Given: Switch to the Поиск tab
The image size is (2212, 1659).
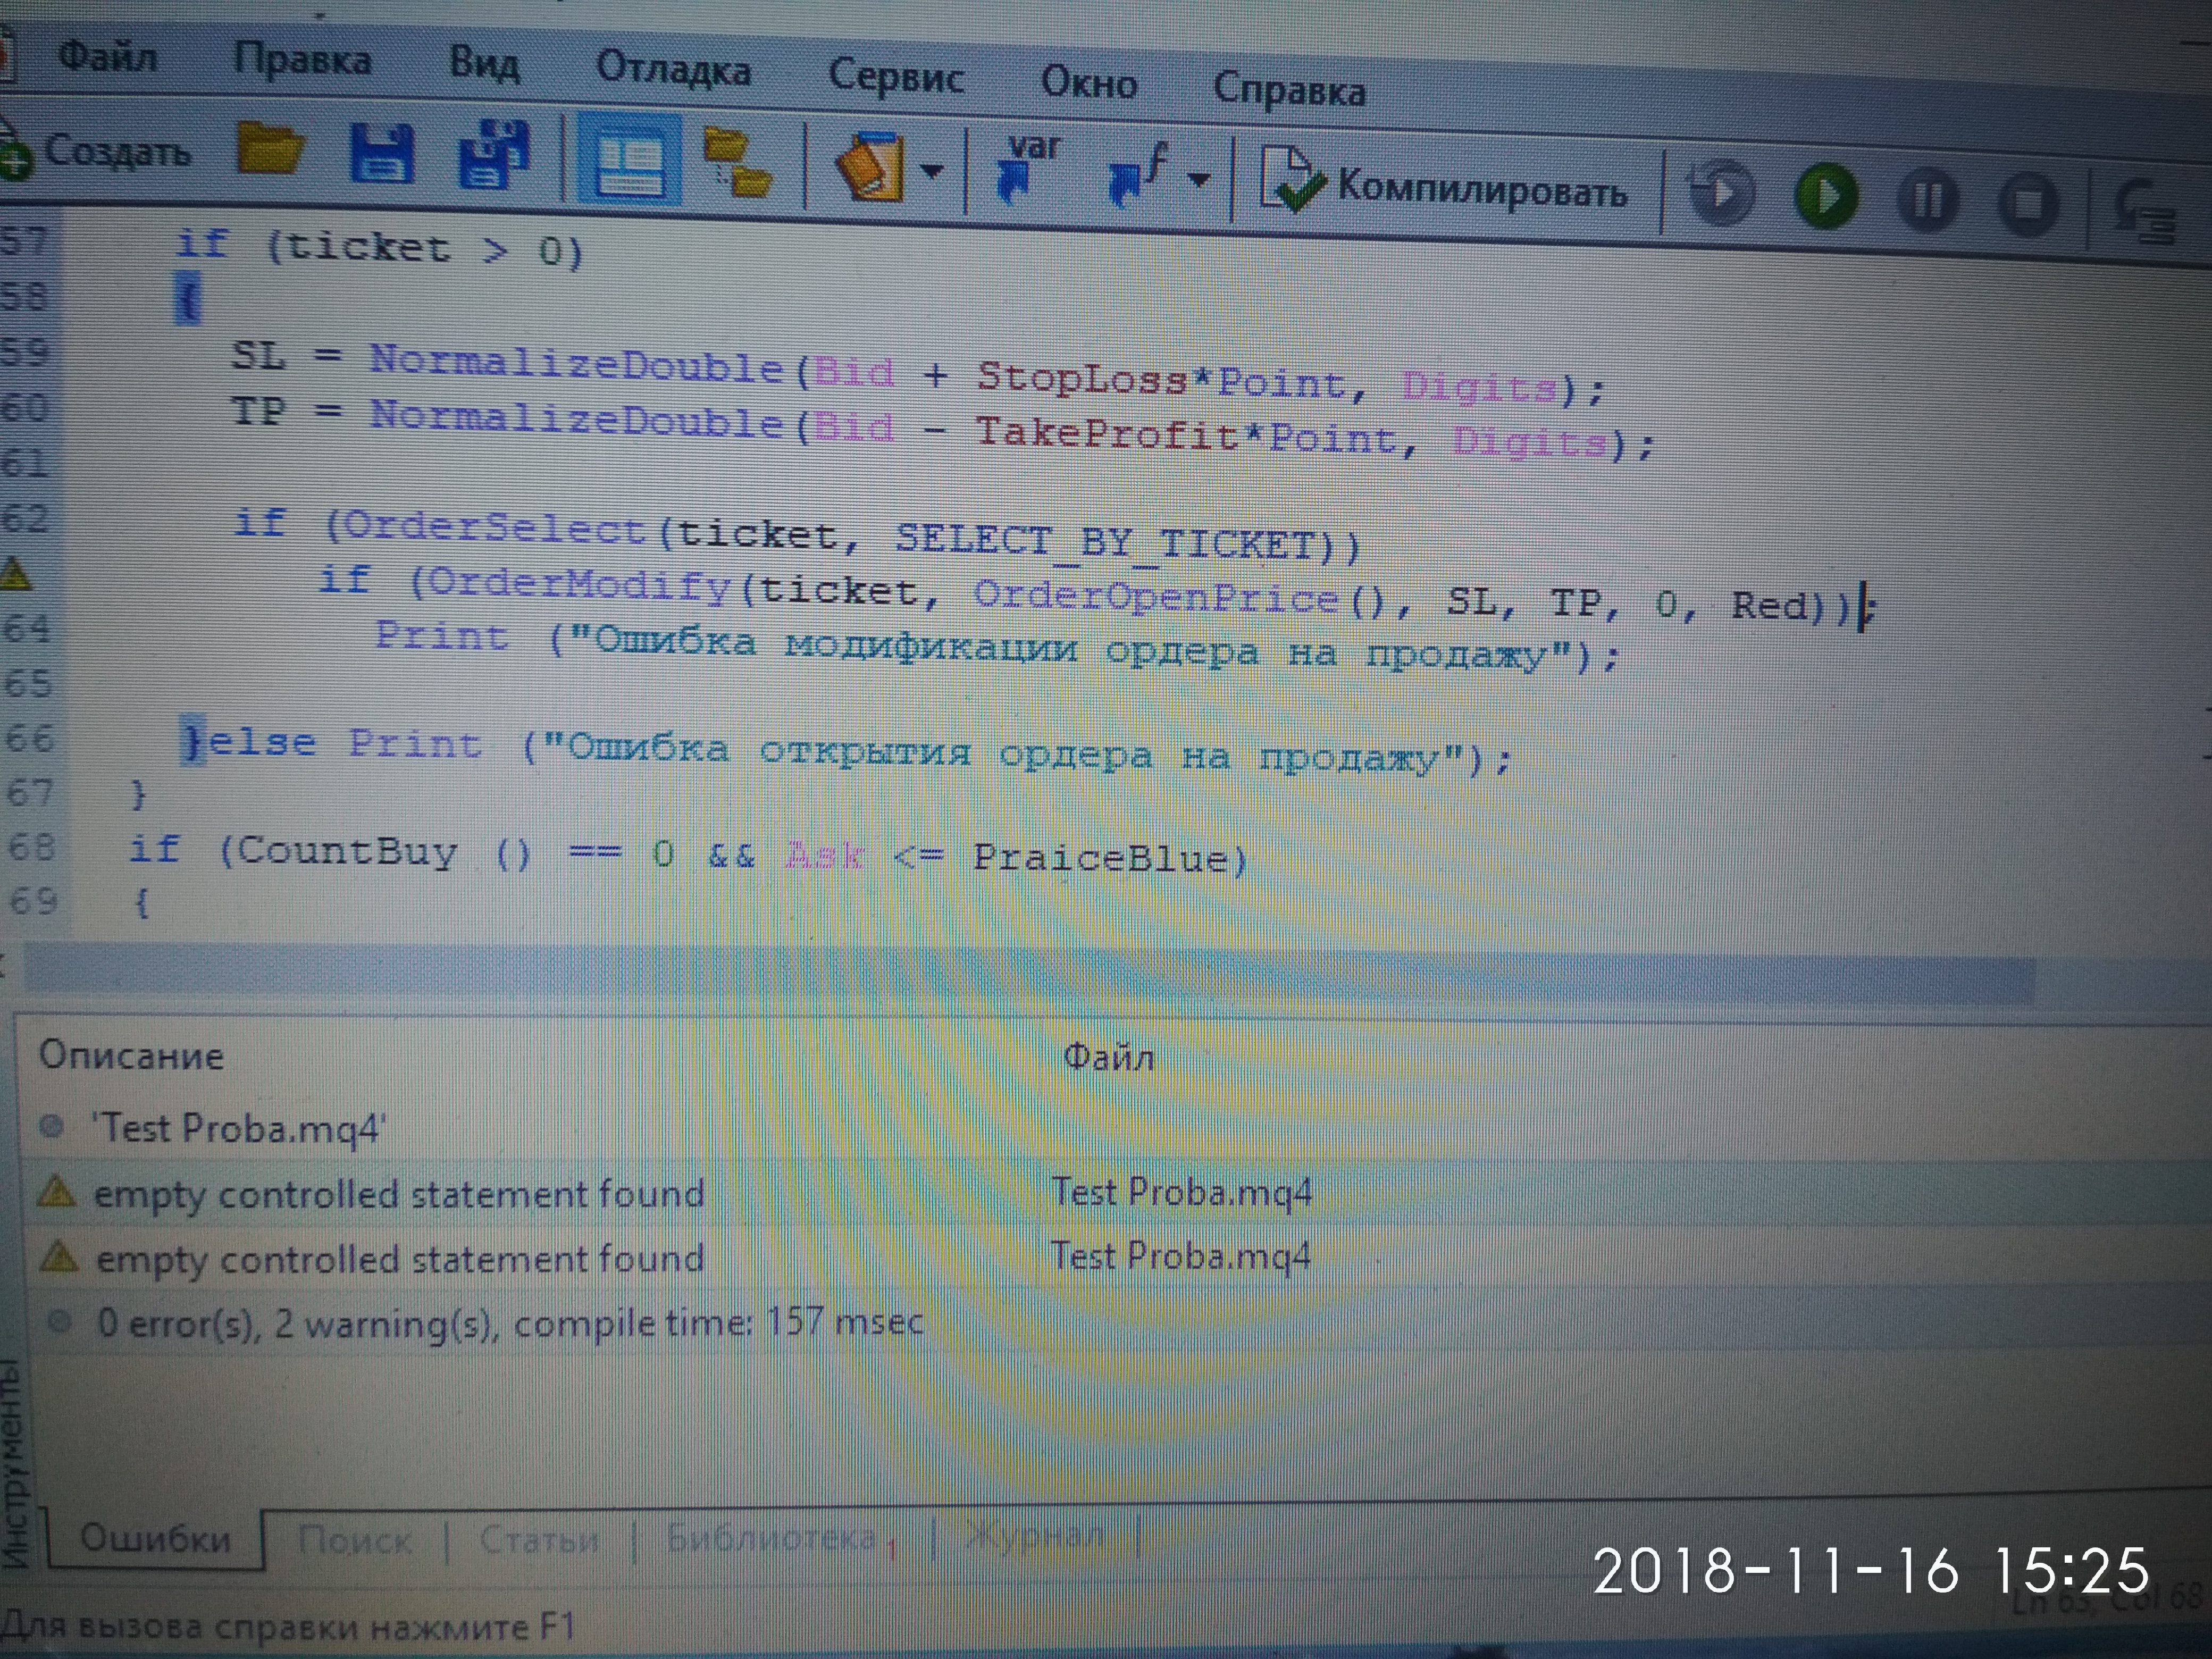Looking at the screenshot, I should [x=355, y=1540].
